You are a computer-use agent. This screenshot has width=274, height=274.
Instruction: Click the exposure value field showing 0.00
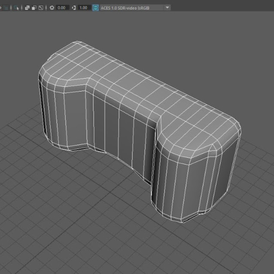point(63,8)
